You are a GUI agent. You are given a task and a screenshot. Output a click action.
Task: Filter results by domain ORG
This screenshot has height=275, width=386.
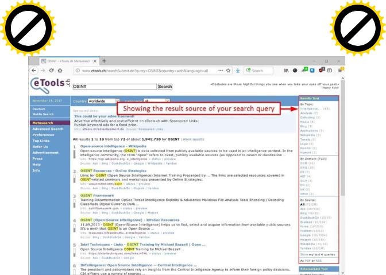click(x=307, y=168)
